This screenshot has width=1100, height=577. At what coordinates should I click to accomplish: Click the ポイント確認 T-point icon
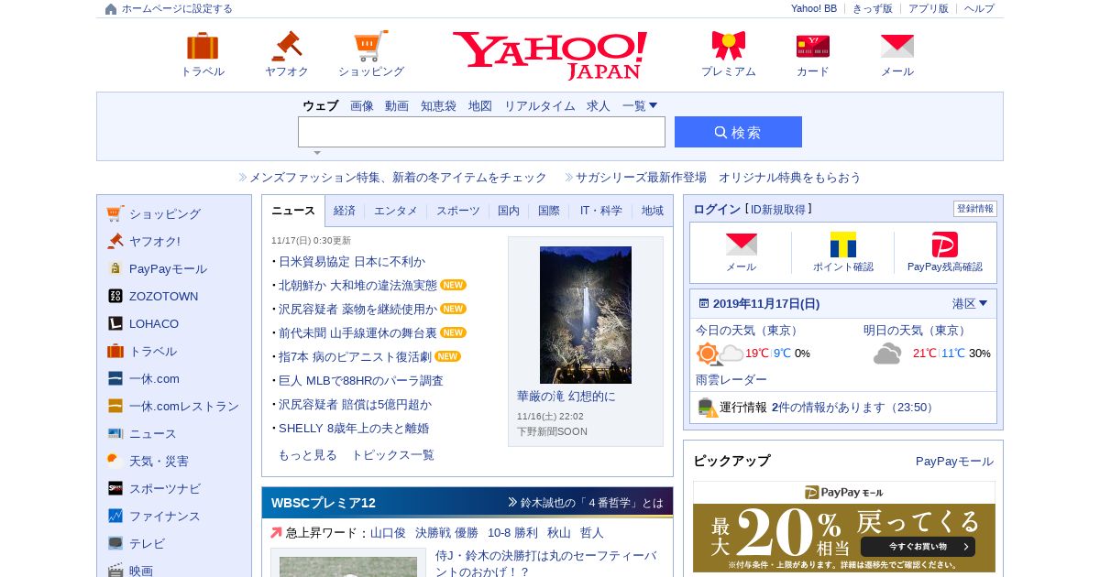tap(843, 245)
